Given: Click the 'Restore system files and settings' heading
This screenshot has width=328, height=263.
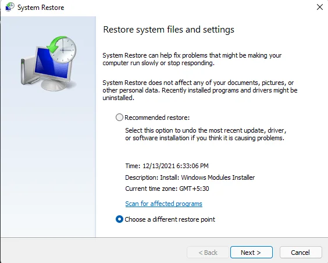Looking at the screenshot, I should click(169, 30).
